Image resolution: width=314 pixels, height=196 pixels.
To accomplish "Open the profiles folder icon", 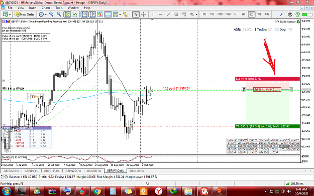I will 126,15.
